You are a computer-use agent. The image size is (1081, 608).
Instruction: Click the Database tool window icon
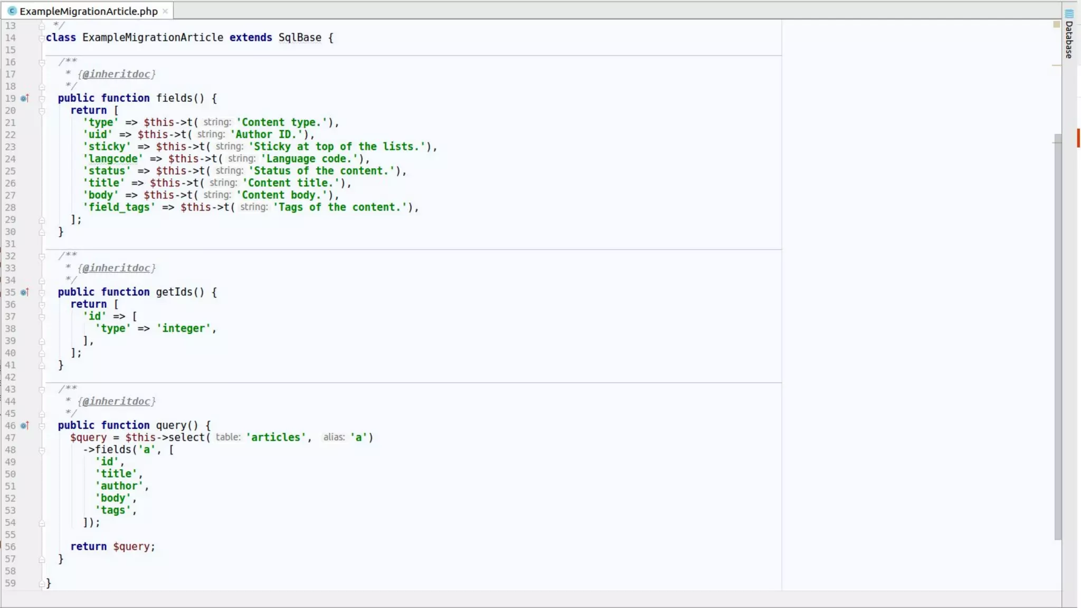coord(1069,13)
